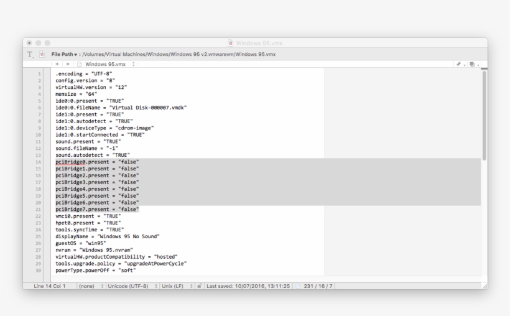Open the Unicode (UTF-8) encoding popup
Screen dimensions: 510x316
[x=130, y=286]
